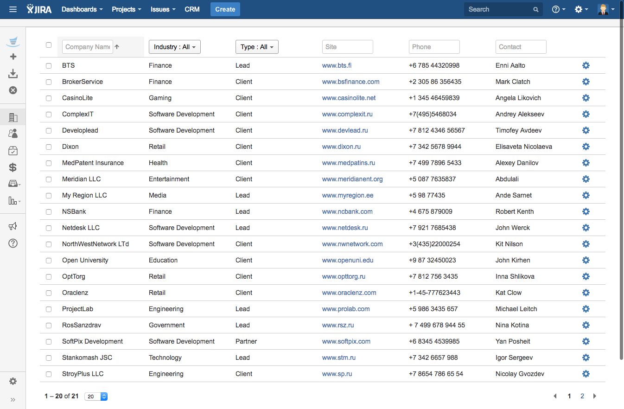Expand the sidebar with double chevron
624x409 pixels.
point(13,400)
